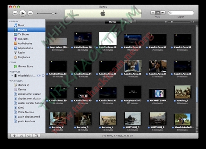
Task: Open the iTunes Store in sidebar
Action: 25,66
